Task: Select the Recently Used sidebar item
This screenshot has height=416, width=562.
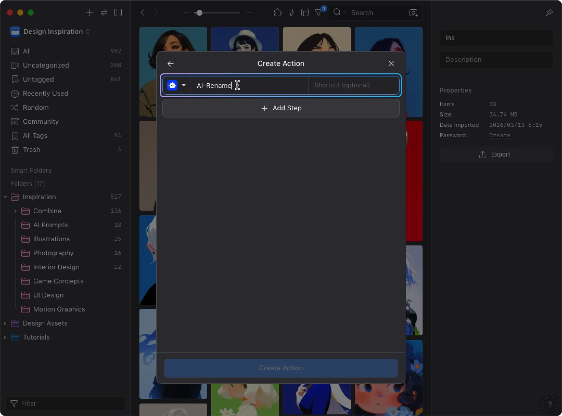Action: pyautogui.click(x=45, y=94)
